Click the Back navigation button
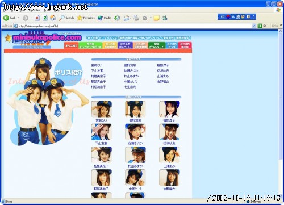284x205 pixels. point(10,18)
